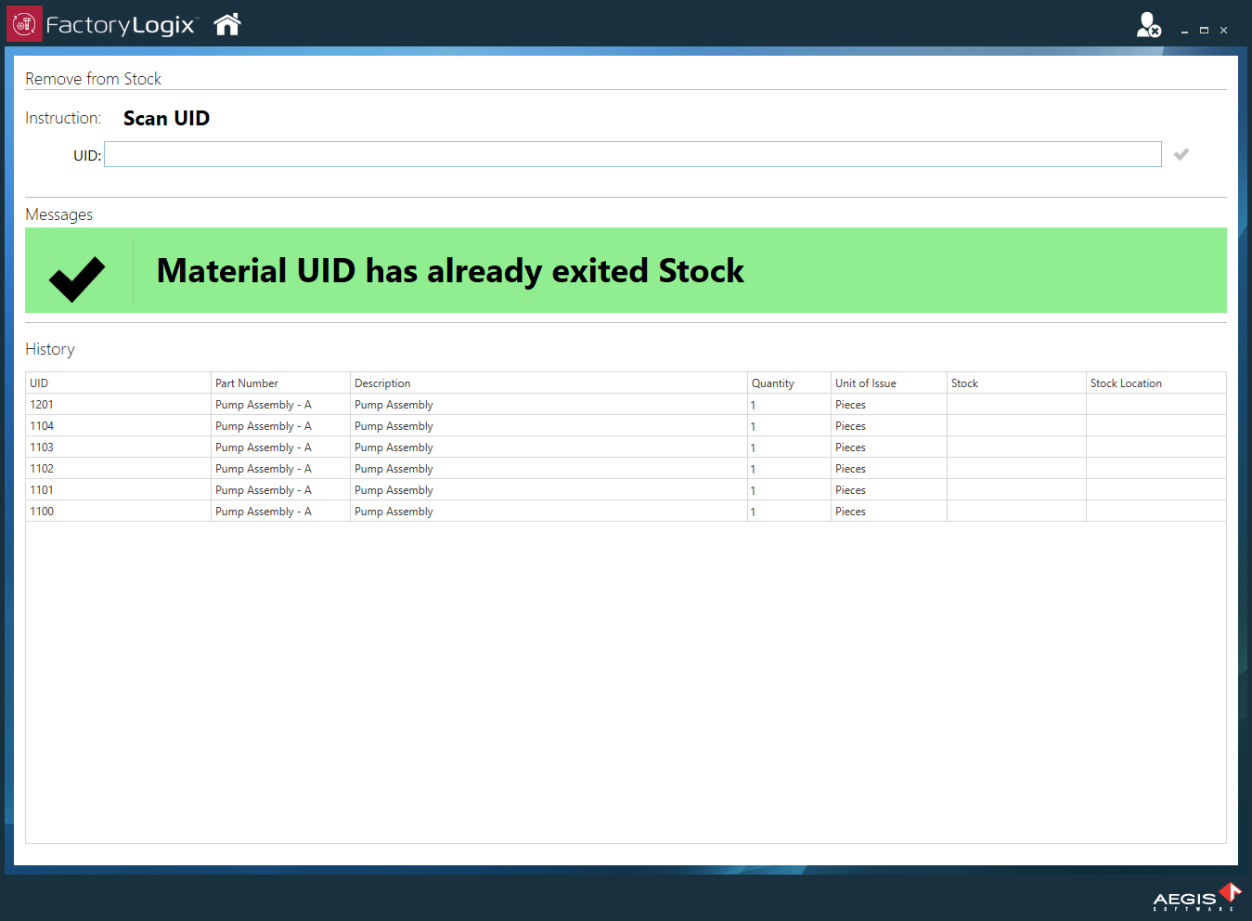Click the Quantity column header
Image resolution: width=1252 pixels, height=921 pixels.
coord(772,383)
